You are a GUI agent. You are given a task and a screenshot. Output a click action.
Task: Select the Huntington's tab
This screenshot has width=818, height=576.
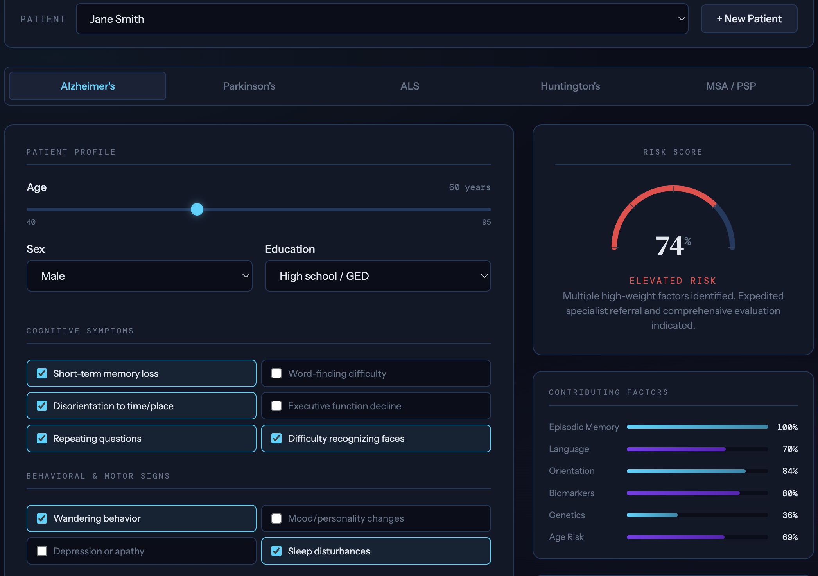(x=570, y=86)
